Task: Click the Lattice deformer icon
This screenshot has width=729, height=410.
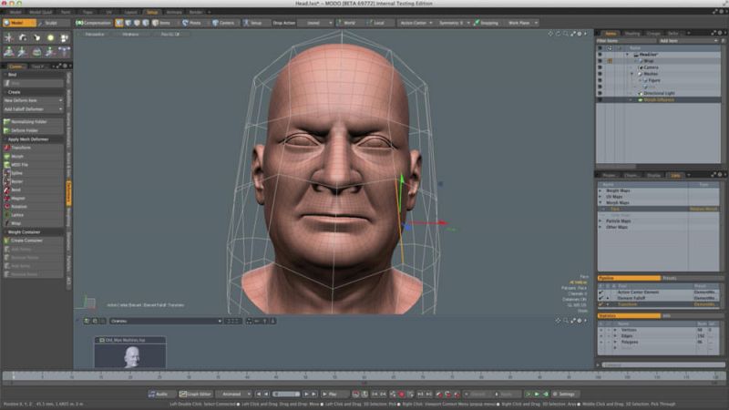Action: coord(7,214)
